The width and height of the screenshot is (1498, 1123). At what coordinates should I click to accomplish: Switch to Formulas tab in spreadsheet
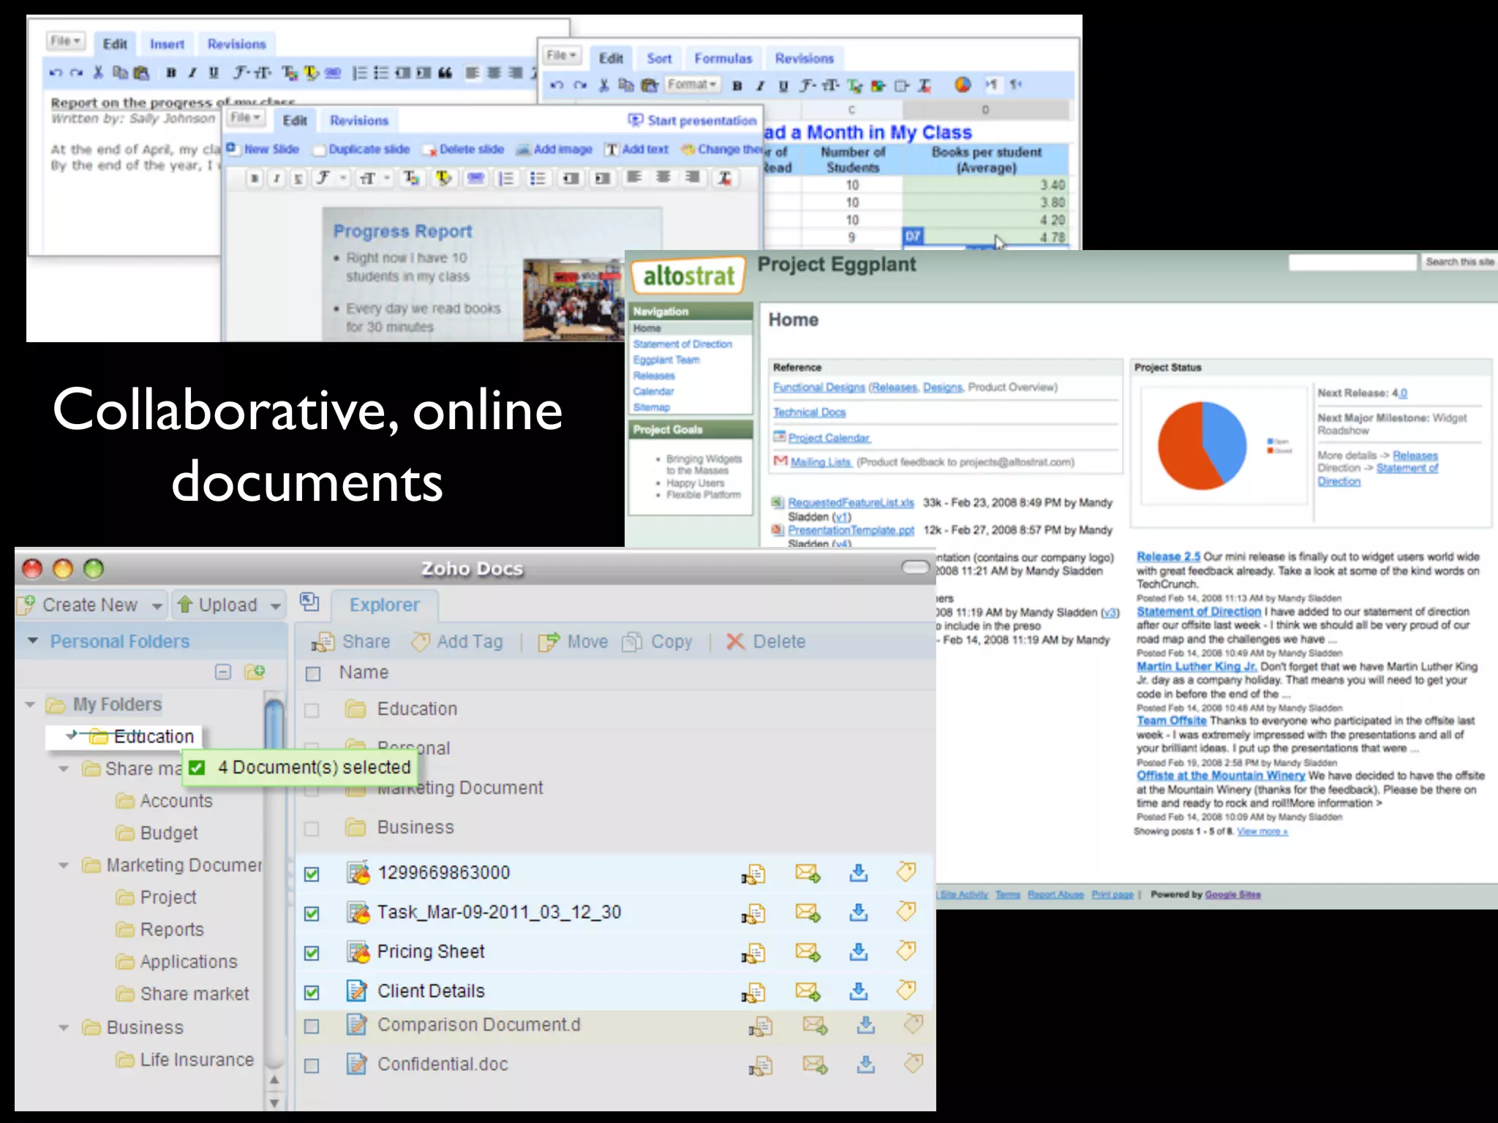pyautogui.click(x=723, y=58)
